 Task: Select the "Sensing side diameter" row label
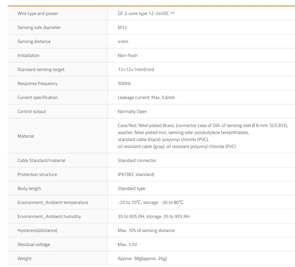39,28
